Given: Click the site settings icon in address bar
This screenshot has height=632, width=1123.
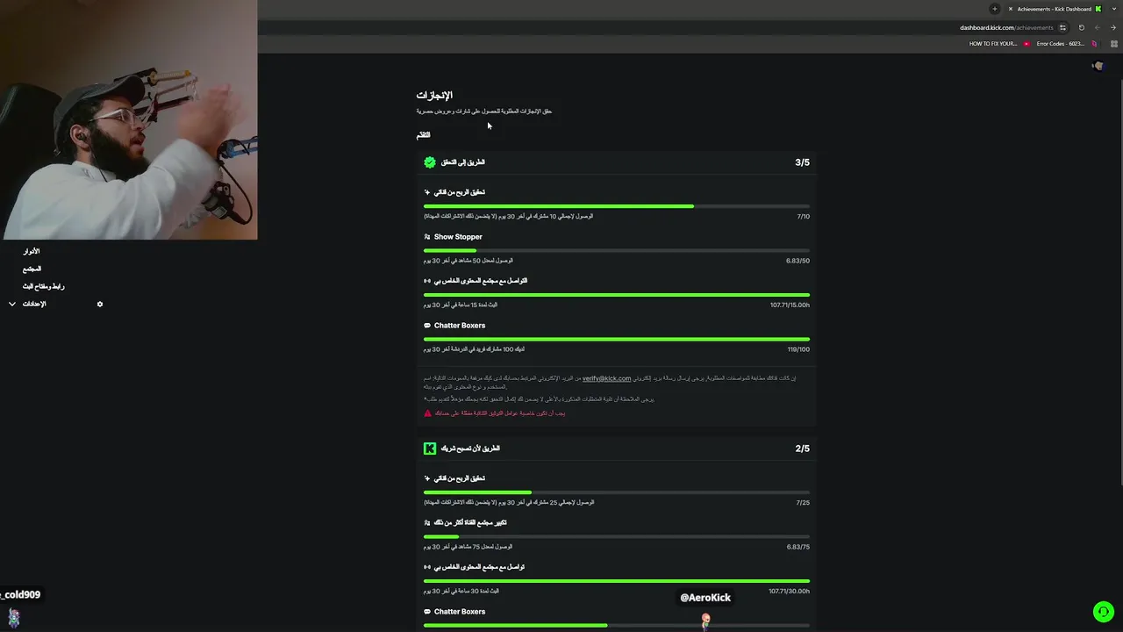Looking at the screenshot, I should [1062, 27].
